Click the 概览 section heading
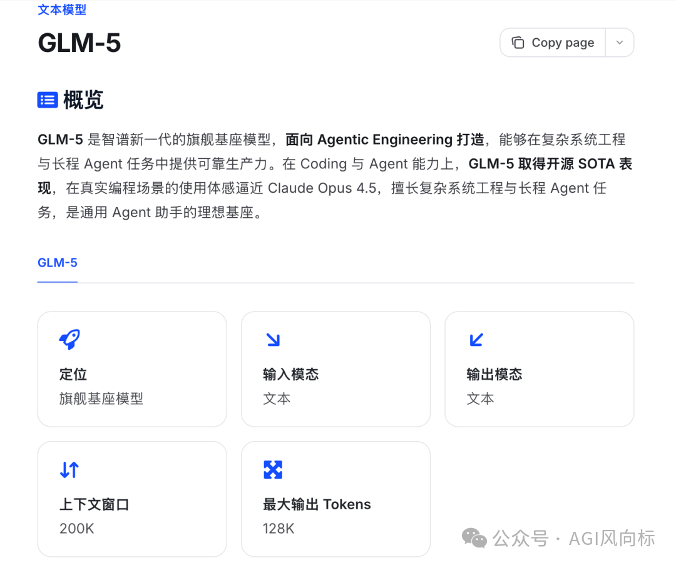 83,100
